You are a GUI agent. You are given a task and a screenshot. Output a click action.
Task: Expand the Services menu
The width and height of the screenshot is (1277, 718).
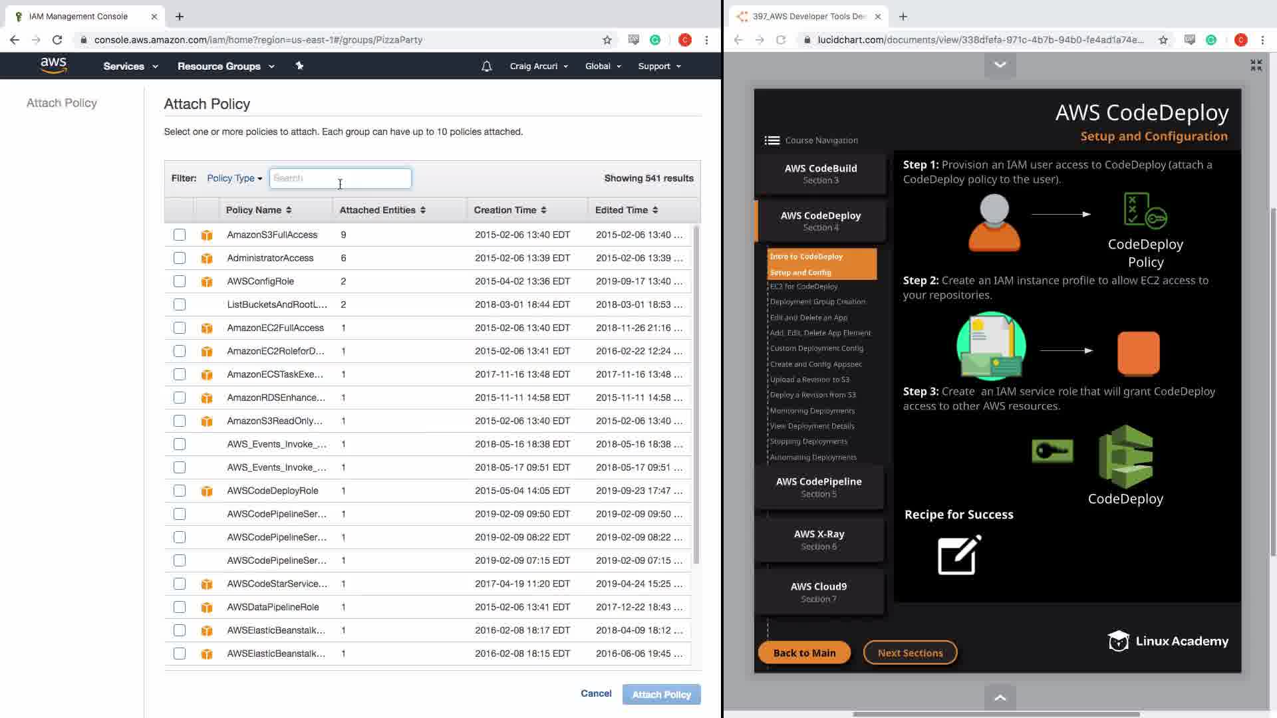130,66
